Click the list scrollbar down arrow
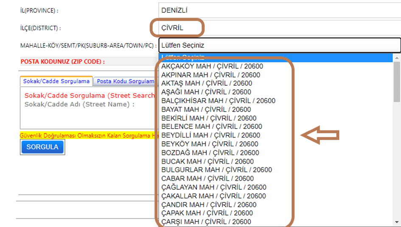The width and height of the screenshot is (401, 227). 397,222
